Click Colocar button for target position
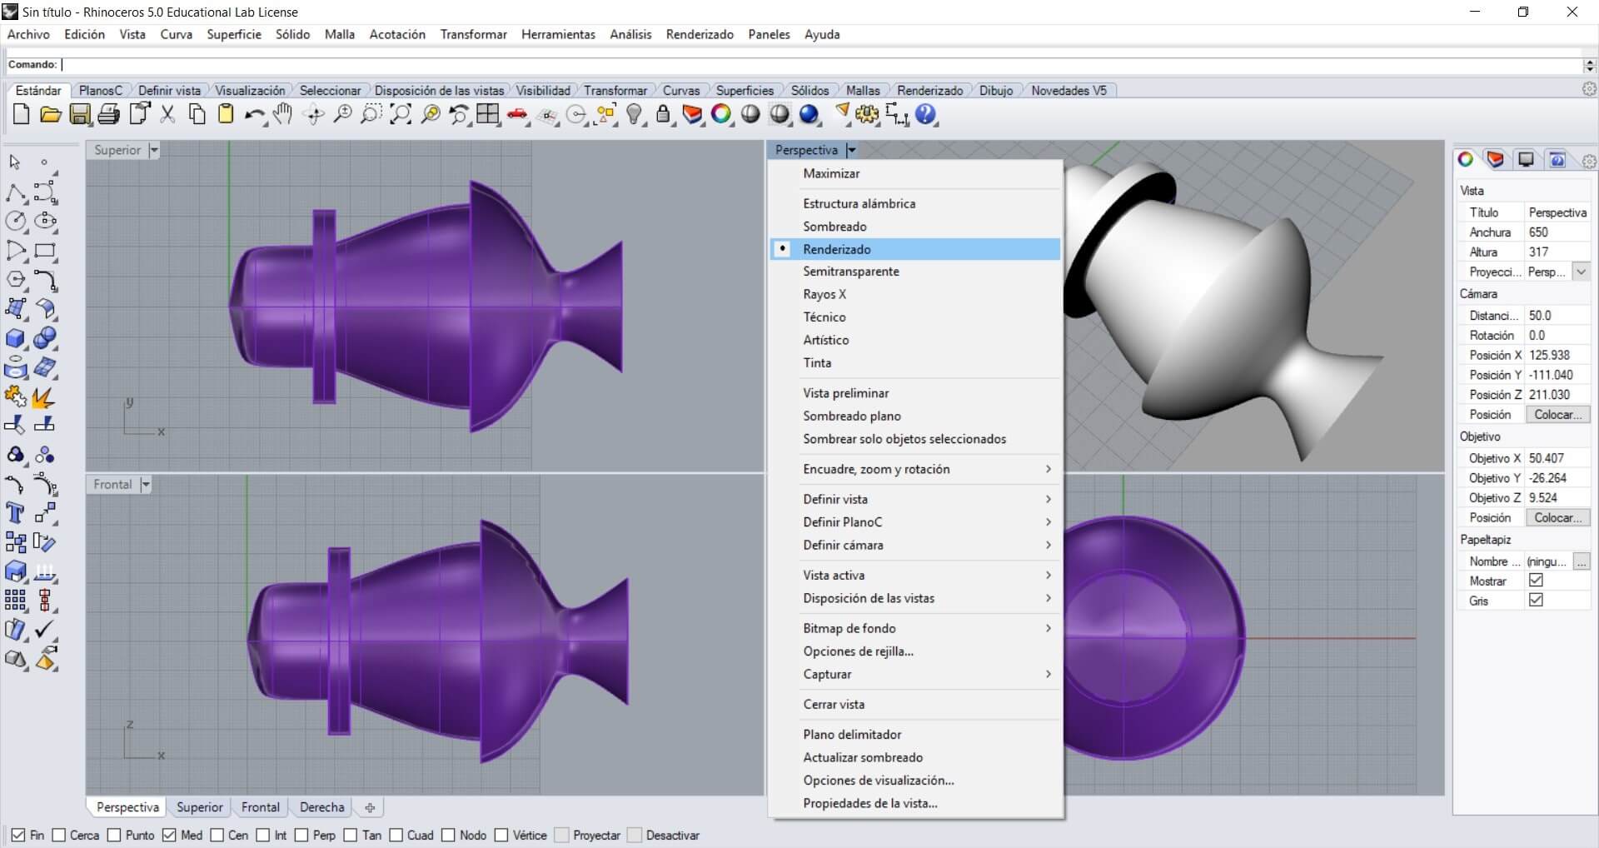 [x=1557, y=517]
